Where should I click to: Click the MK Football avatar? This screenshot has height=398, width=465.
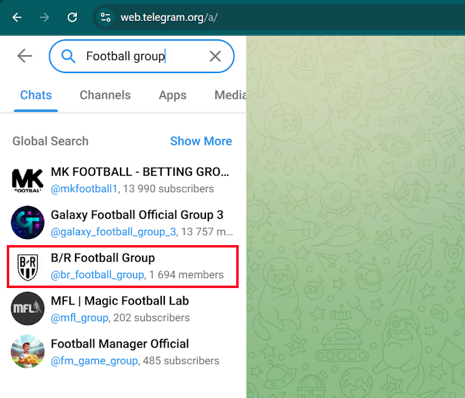(x=28, y=180)
